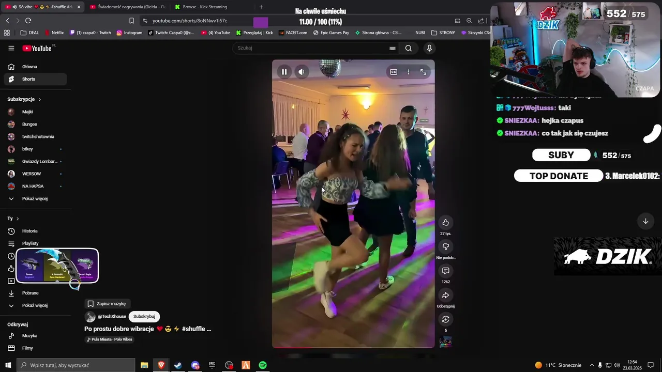Open the YouTube hamburger guide menu
This screenshot has height=372, width=662.
pos(11,48)
